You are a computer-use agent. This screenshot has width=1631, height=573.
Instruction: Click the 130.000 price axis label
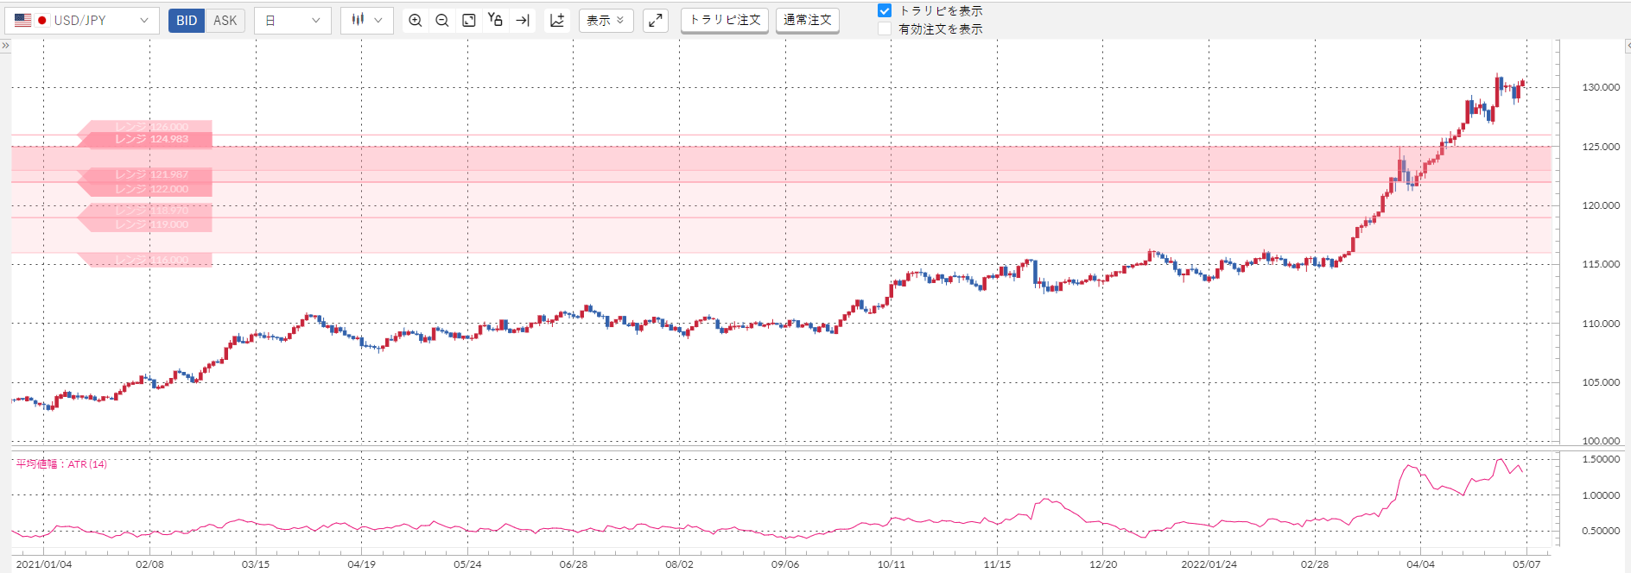[1601, 87]
